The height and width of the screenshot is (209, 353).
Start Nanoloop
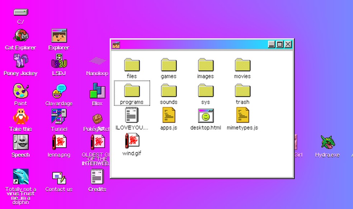97,61
